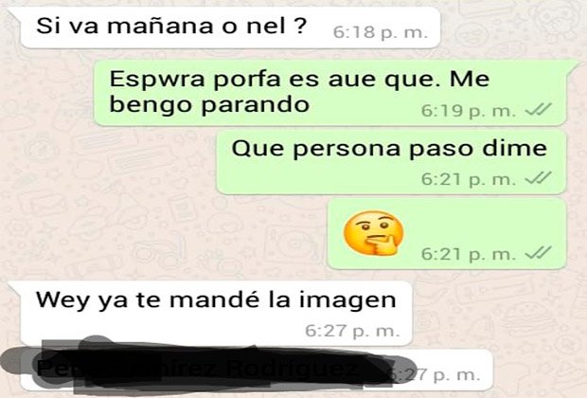Select the 'Espwra porfa es aue que' message
Image resolution: width=587 pixels, height=398 pixels.
click(x=330, y=92)
